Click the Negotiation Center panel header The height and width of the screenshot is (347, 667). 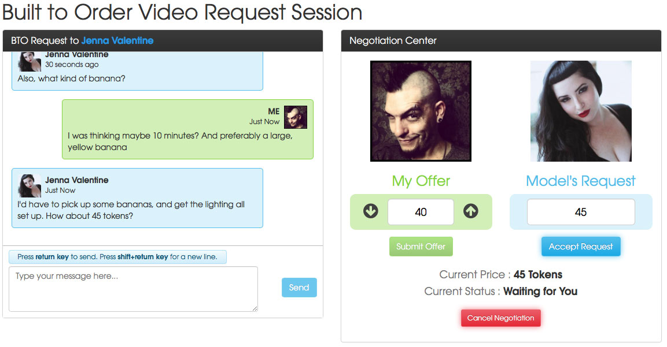coord(500,41)
